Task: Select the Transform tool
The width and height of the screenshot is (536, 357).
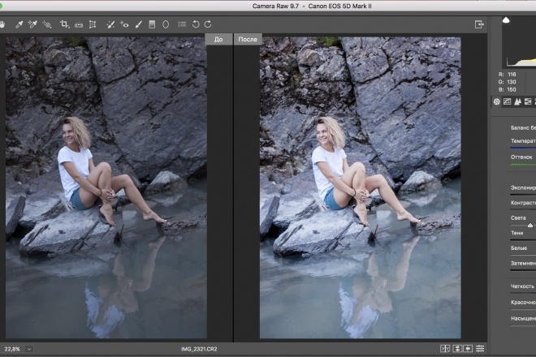Action: point(93,24)
